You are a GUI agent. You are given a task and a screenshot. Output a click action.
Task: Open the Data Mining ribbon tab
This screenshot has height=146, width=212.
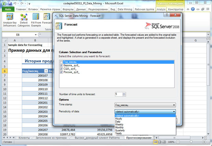[x=125, y=9]
